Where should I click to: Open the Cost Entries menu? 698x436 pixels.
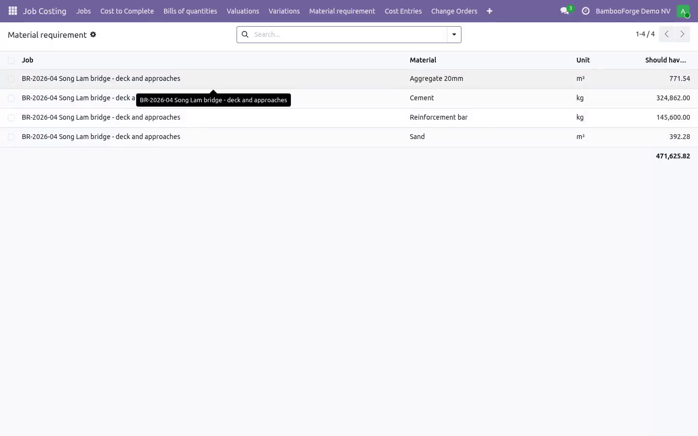403,11
